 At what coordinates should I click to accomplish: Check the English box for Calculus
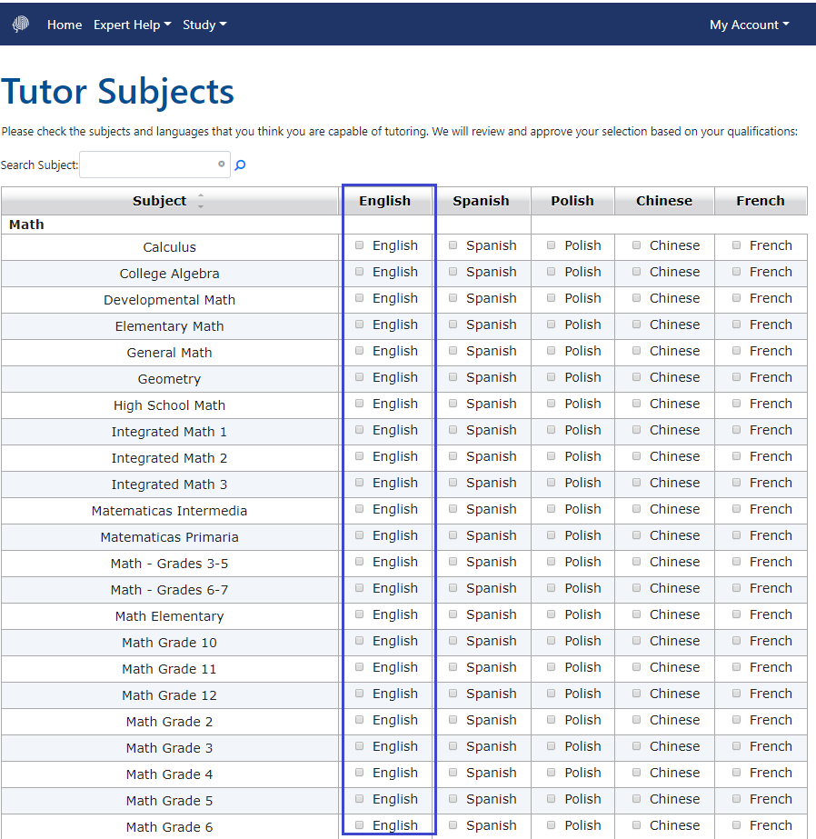click(360, 245)
